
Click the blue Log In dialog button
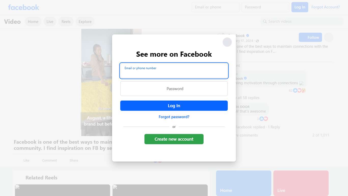pyautogui.click(x=174, y=106)
